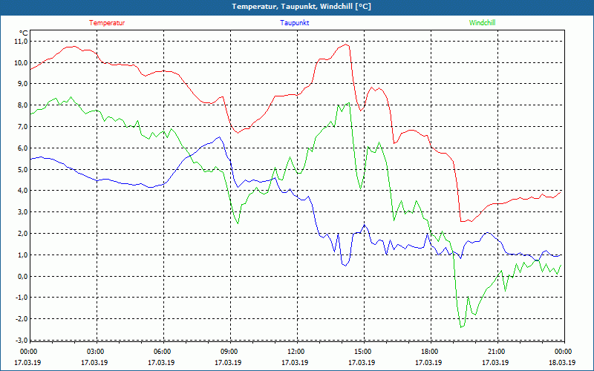Click the '00:00' time label above 18.03.19
This screenshot has width=594, height=371.
point(563,352)
